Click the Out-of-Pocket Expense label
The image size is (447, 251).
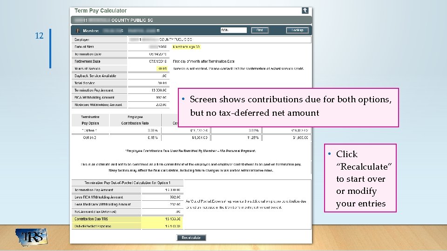[x=93, y=226]
